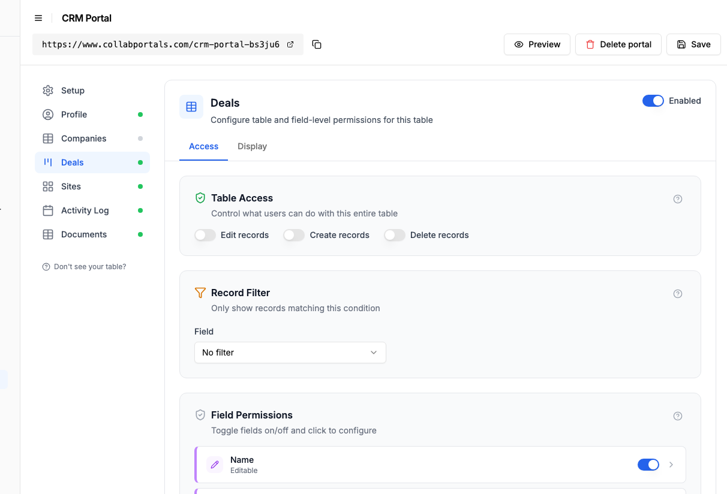
Task: Click the Field Permissions heading
Action: click(x=252, y=415)
